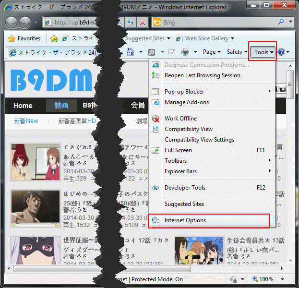Image resolution: width=299 pixels, height=288 pixels.
Task: Click the 生徒会役員共＊ 13話 title link
Action: (255, 240)
